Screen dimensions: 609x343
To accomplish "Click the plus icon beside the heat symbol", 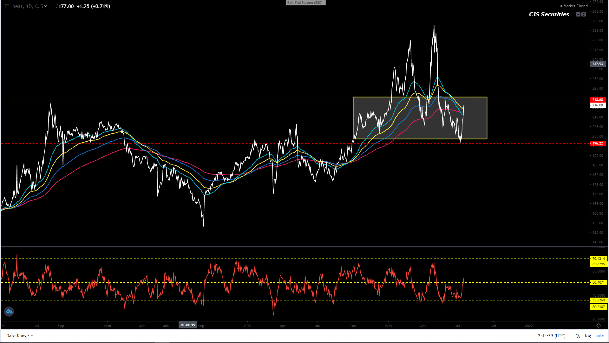I will (x=7, y=6).
